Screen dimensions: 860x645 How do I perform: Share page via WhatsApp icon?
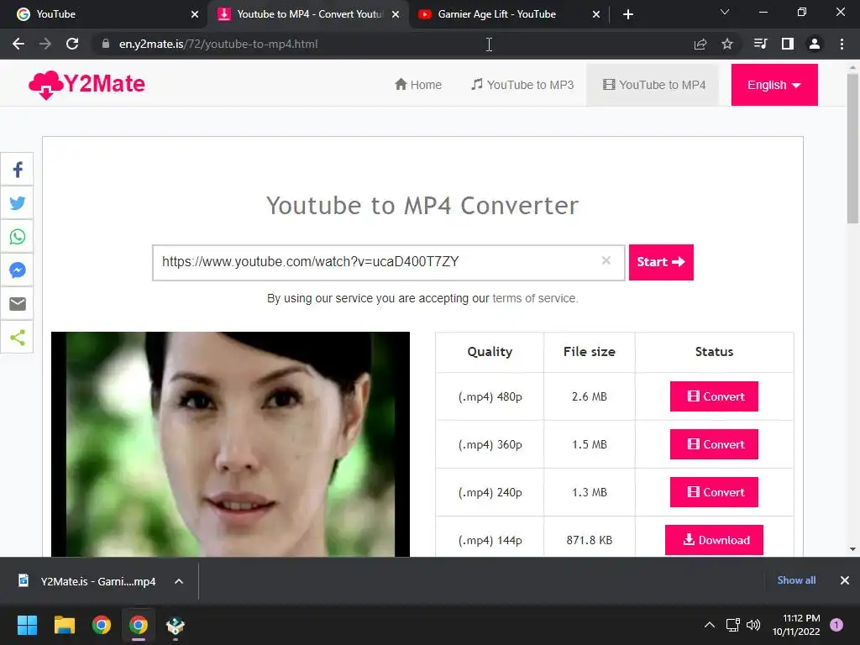(x=17, y=236)
